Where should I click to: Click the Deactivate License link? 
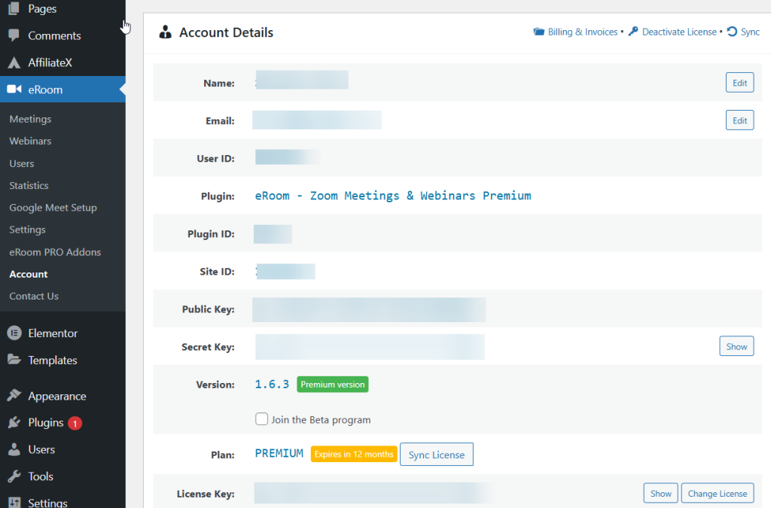click(678, 32)
